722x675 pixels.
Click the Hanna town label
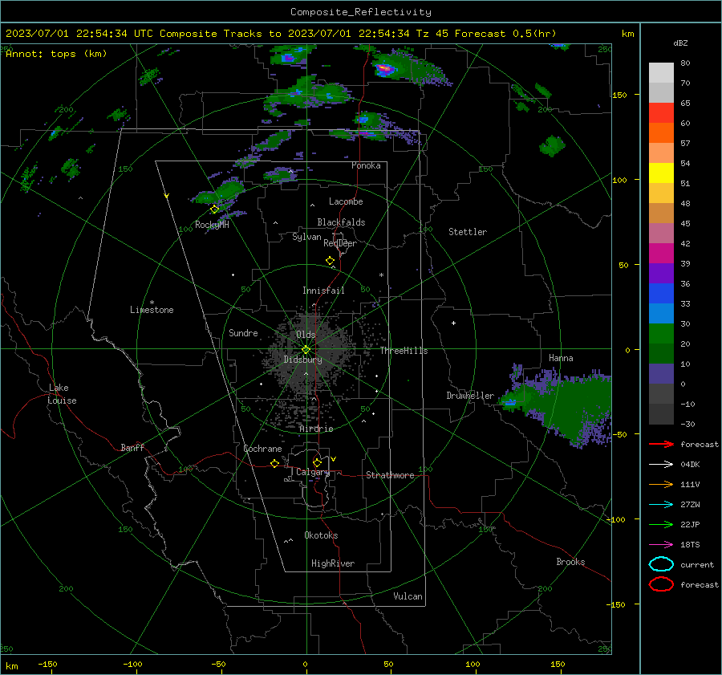point(561,358)
